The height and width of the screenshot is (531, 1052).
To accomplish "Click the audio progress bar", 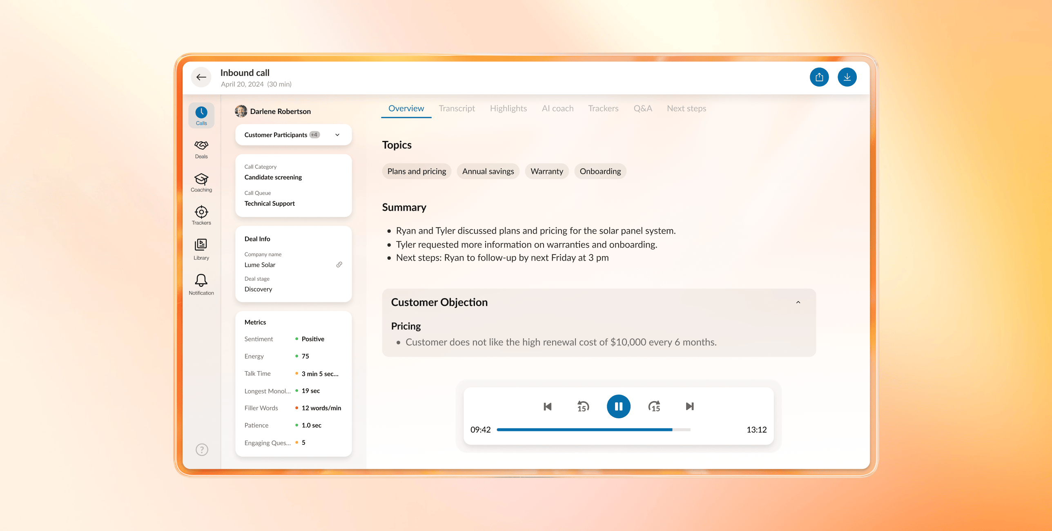I will point(593,430).
